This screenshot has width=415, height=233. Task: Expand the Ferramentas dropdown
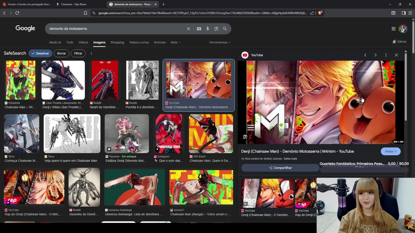tap(220, 42)
